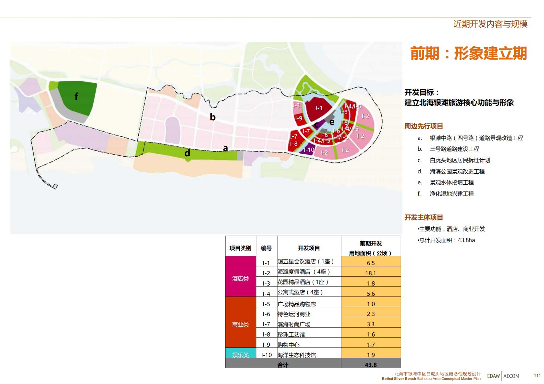Click the '开发项目' table header
This screenshot has width=544, height=384.
pos(309,246)
